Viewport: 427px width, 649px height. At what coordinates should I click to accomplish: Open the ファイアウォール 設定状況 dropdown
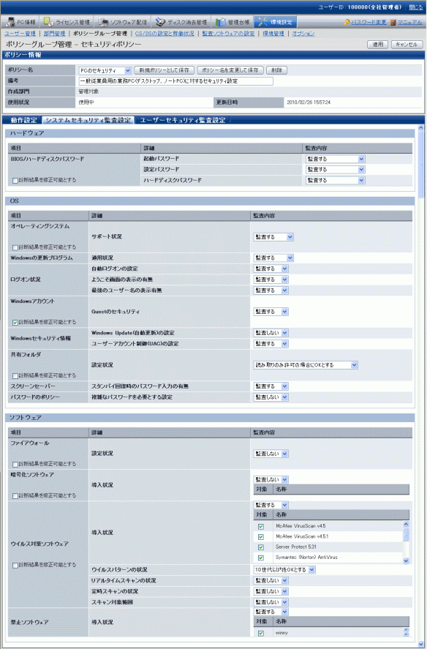[x=271, y=454]
